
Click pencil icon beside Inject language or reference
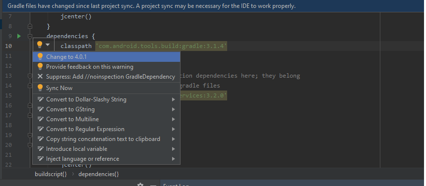point(41,159)
